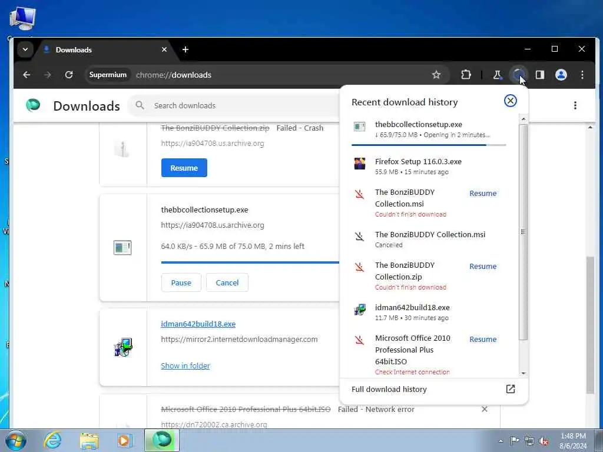Resume BonziBUDDY Collection.zip in popup
This screenshot has height=452, width=603.
click(x=483, y=267)
